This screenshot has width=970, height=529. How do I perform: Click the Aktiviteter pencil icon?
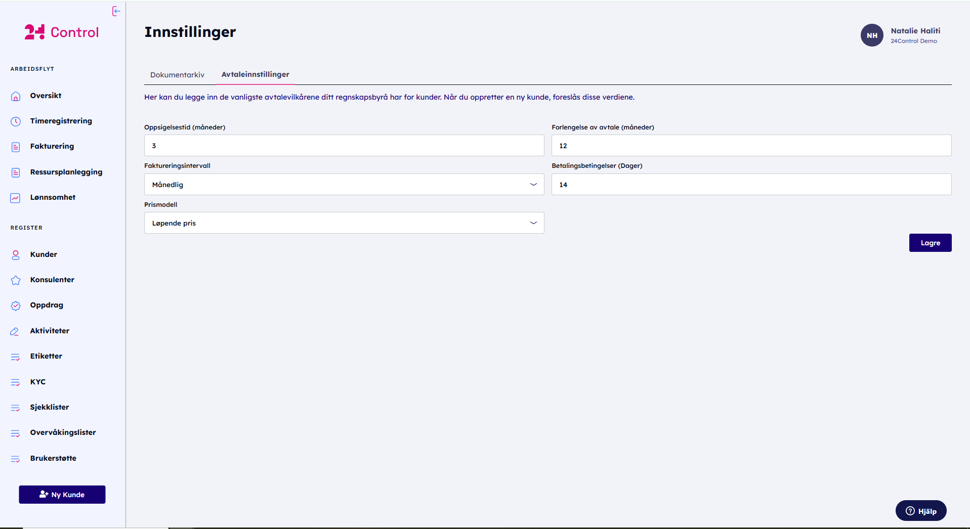coord(15,331)
